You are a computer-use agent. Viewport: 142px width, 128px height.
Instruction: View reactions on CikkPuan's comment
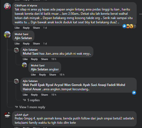pos(129,26)
